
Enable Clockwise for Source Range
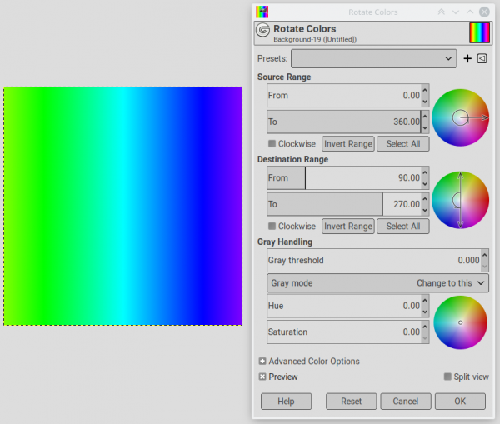272,144
